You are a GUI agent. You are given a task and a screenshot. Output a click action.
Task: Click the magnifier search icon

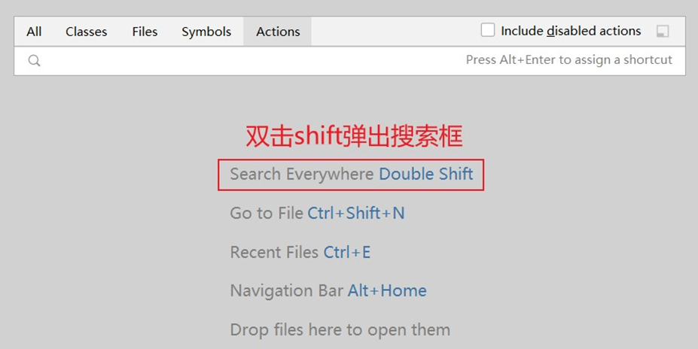tap(35, 60)
